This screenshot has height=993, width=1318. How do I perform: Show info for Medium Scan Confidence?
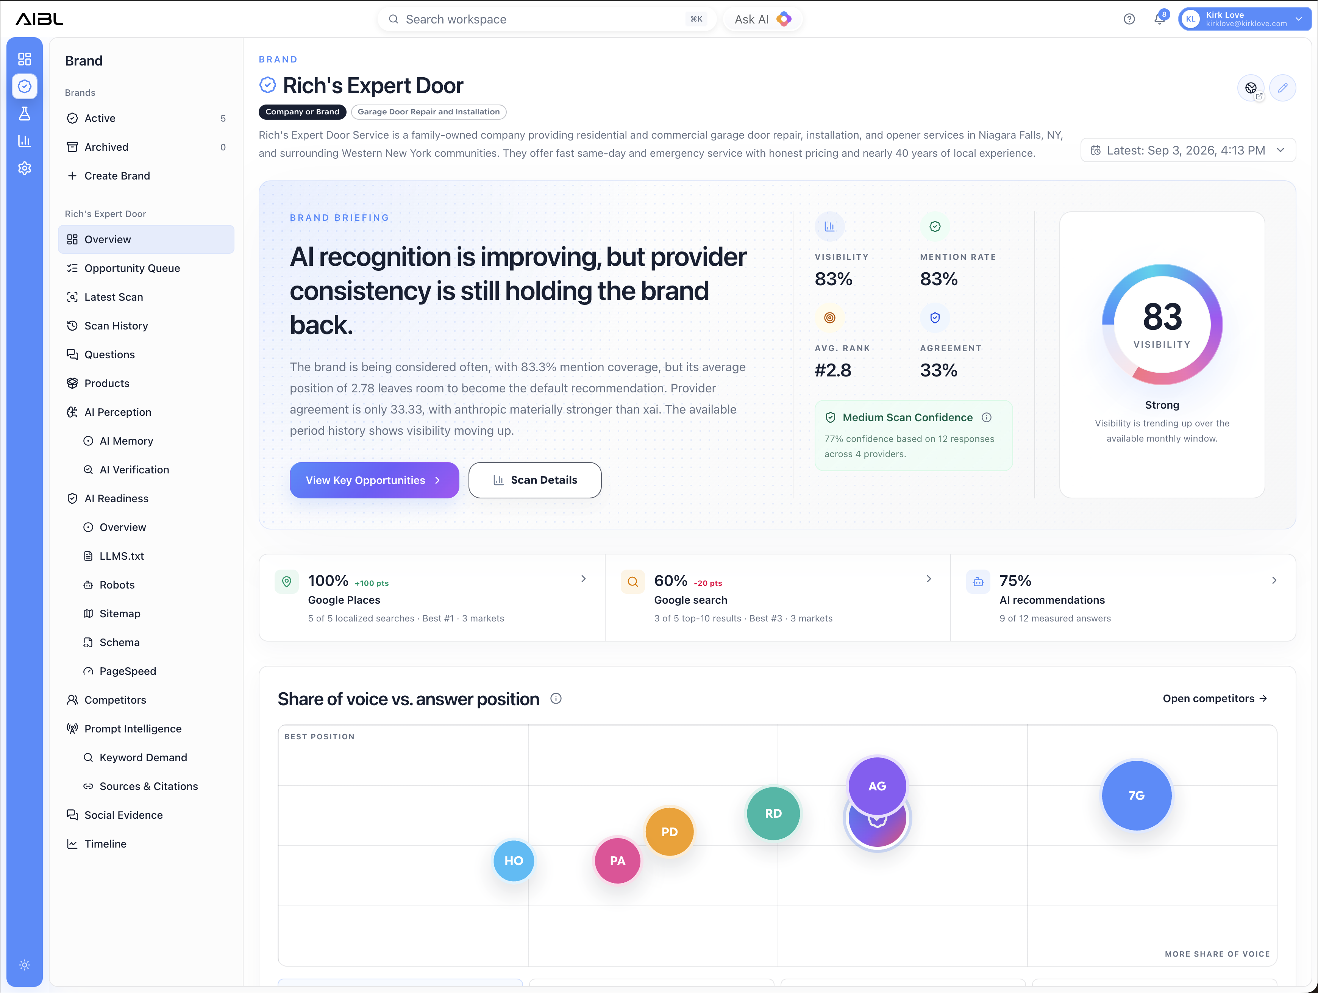tap(987, 418)
